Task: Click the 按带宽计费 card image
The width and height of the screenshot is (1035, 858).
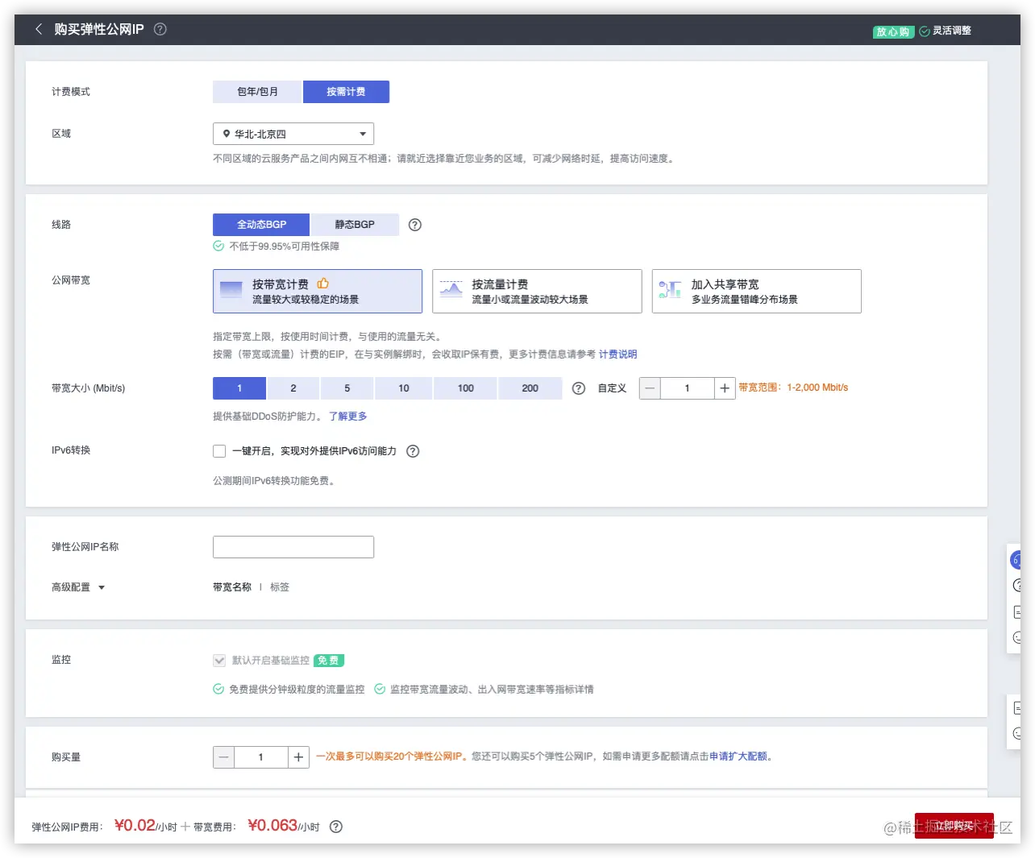Action: (x=231, y=290)
